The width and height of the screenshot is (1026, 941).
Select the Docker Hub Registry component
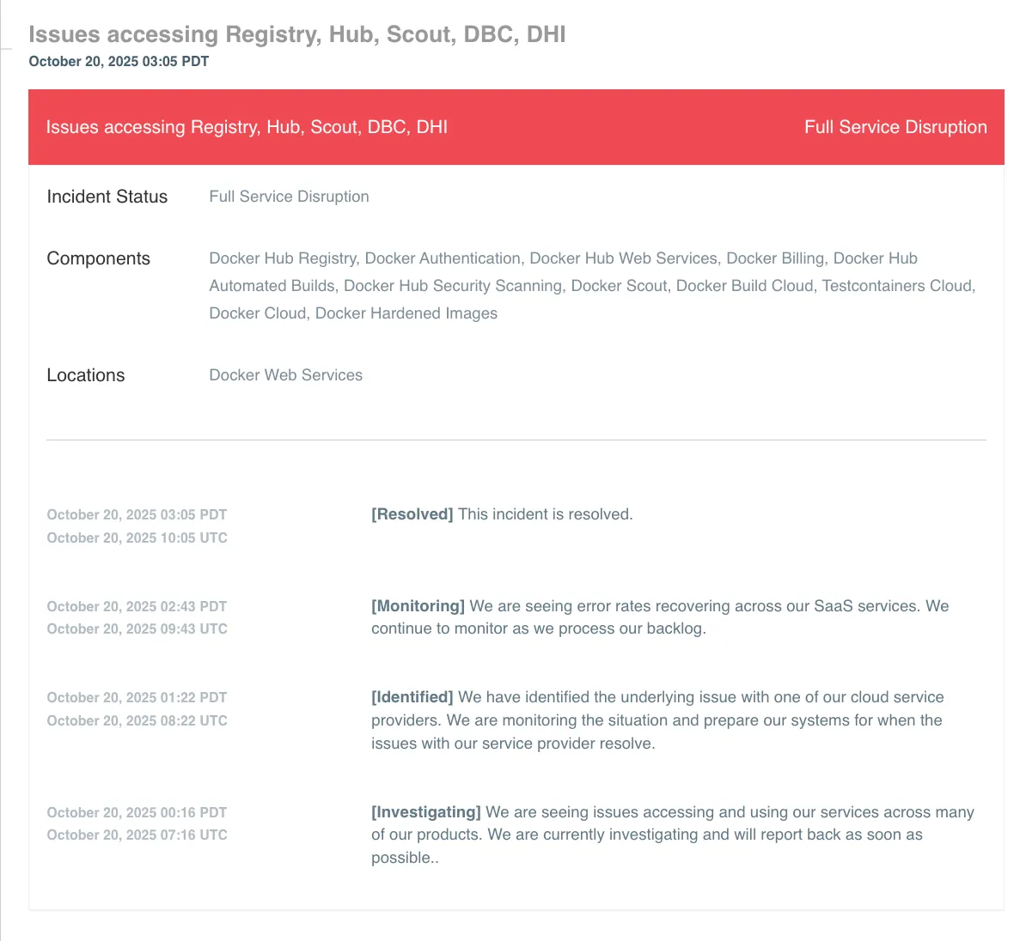pos(283,258)
